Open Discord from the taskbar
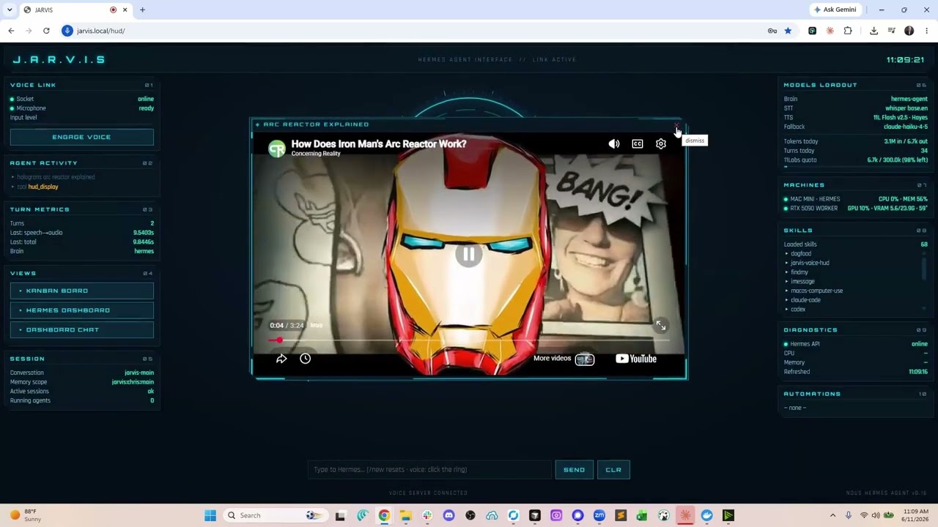Screen dimensions: 938x527 click(x=448, y=515)
